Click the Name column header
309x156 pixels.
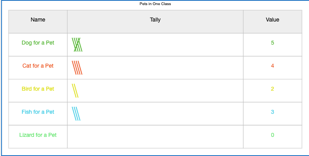pos(38,20)
